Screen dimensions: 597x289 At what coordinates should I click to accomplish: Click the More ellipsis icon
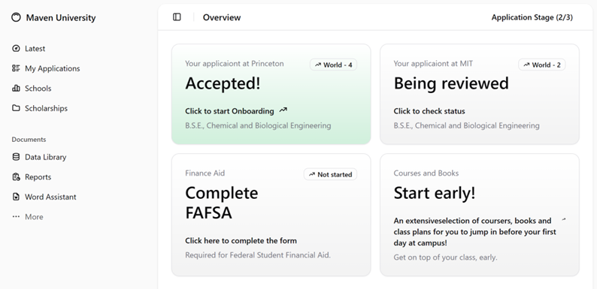coord(16,216)
